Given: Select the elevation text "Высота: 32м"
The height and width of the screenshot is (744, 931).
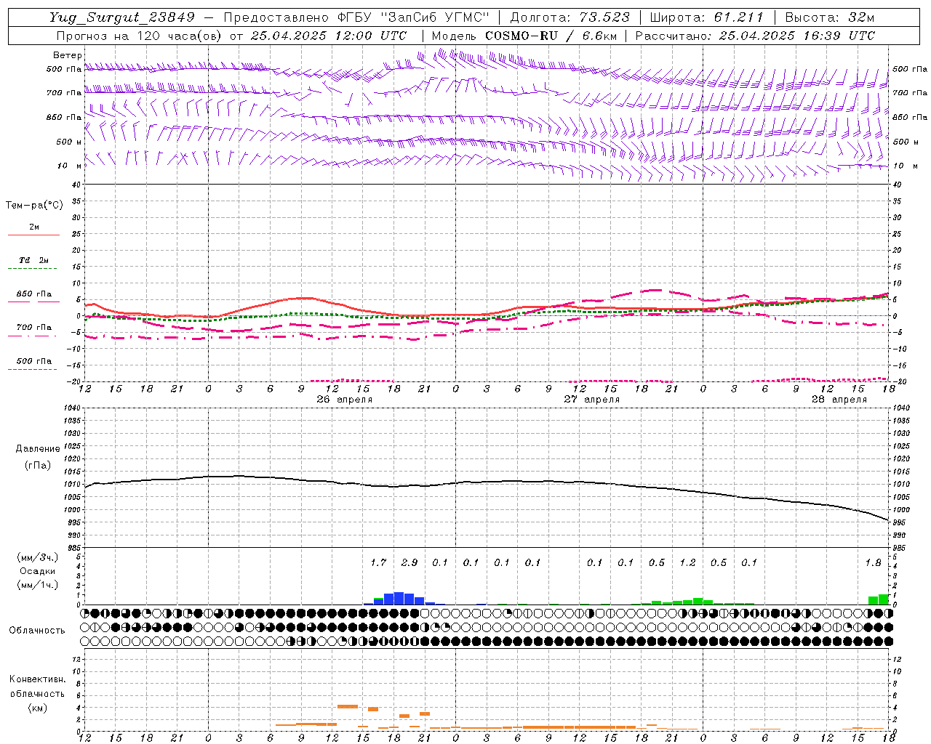Looking at the screenshot, I should (x=829, y=17).
